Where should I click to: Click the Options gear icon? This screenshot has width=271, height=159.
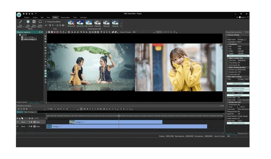(240, 17)
